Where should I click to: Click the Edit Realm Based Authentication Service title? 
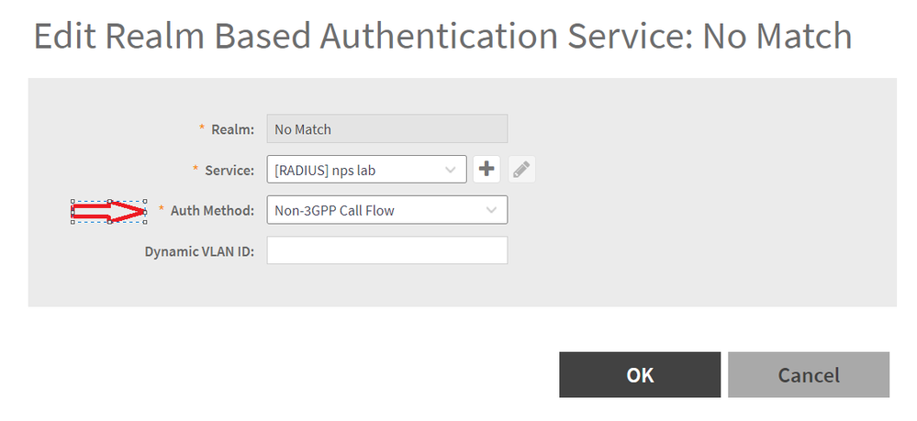[x=442, y=35]
